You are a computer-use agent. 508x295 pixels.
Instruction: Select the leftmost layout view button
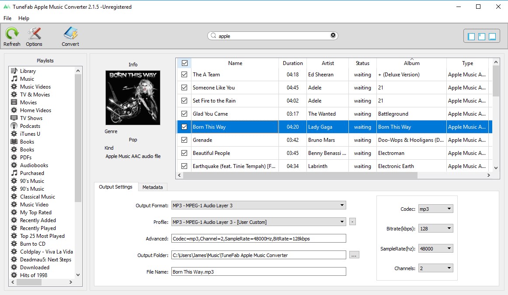[471, 37]
